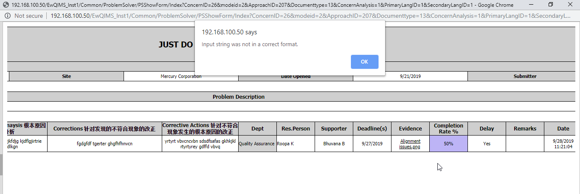Click the Roopa K responsible person cell
The width and height of the screenshot is (580, 194).
coord(296,144)
